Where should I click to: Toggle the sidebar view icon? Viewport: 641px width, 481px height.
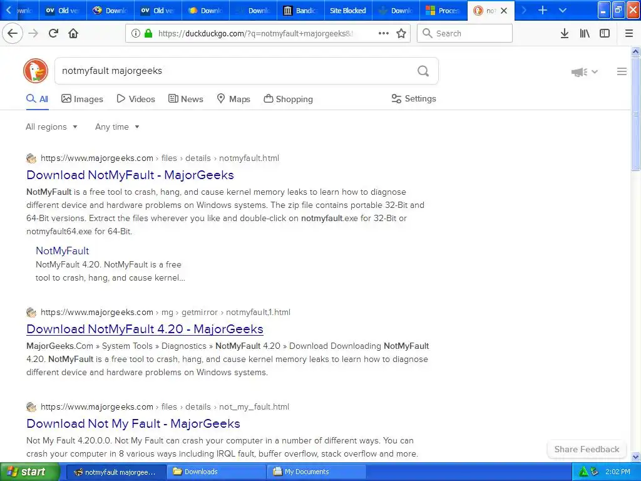605,33
